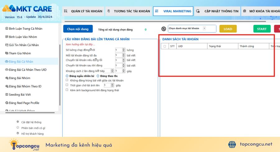Viewport: 280px width, 152px height.
Task: Click the Chọn nội dung button
Action: click(78, 29)
